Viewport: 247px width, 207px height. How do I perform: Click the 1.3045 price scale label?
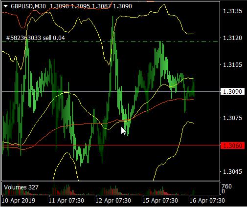tap(232, 171)
